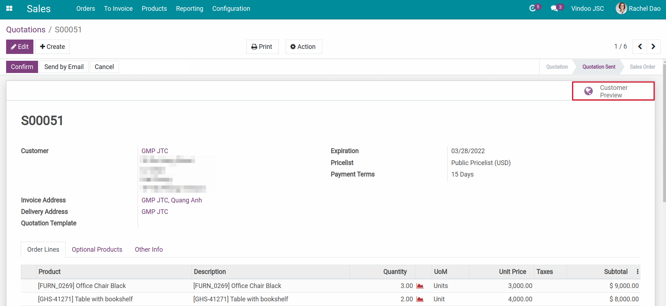Open the Rachel Dao user menu
Viewport: 666px width, 306px height.
[x=638, y=9]
